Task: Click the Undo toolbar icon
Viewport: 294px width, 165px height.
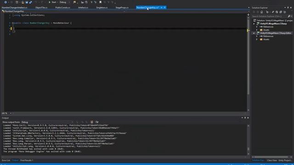Action: tap(36, 2)
